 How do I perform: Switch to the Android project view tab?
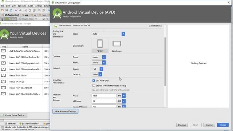pos(11,19)
